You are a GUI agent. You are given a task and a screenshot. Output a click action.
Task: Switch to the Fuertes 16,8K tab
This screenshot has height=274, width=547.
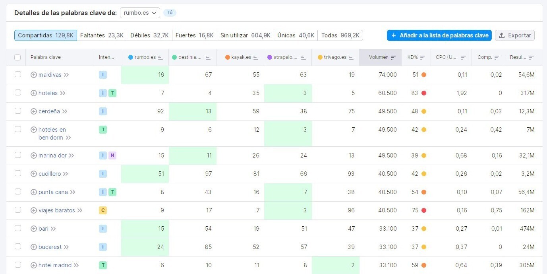coord(195,35)
